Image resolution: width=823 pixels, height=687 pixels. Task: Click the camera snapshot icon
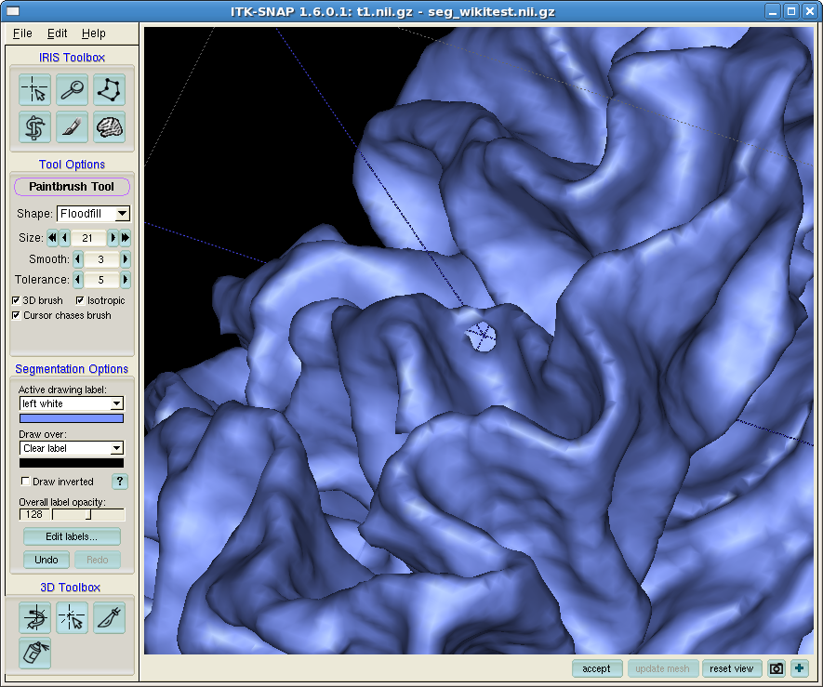776,668
